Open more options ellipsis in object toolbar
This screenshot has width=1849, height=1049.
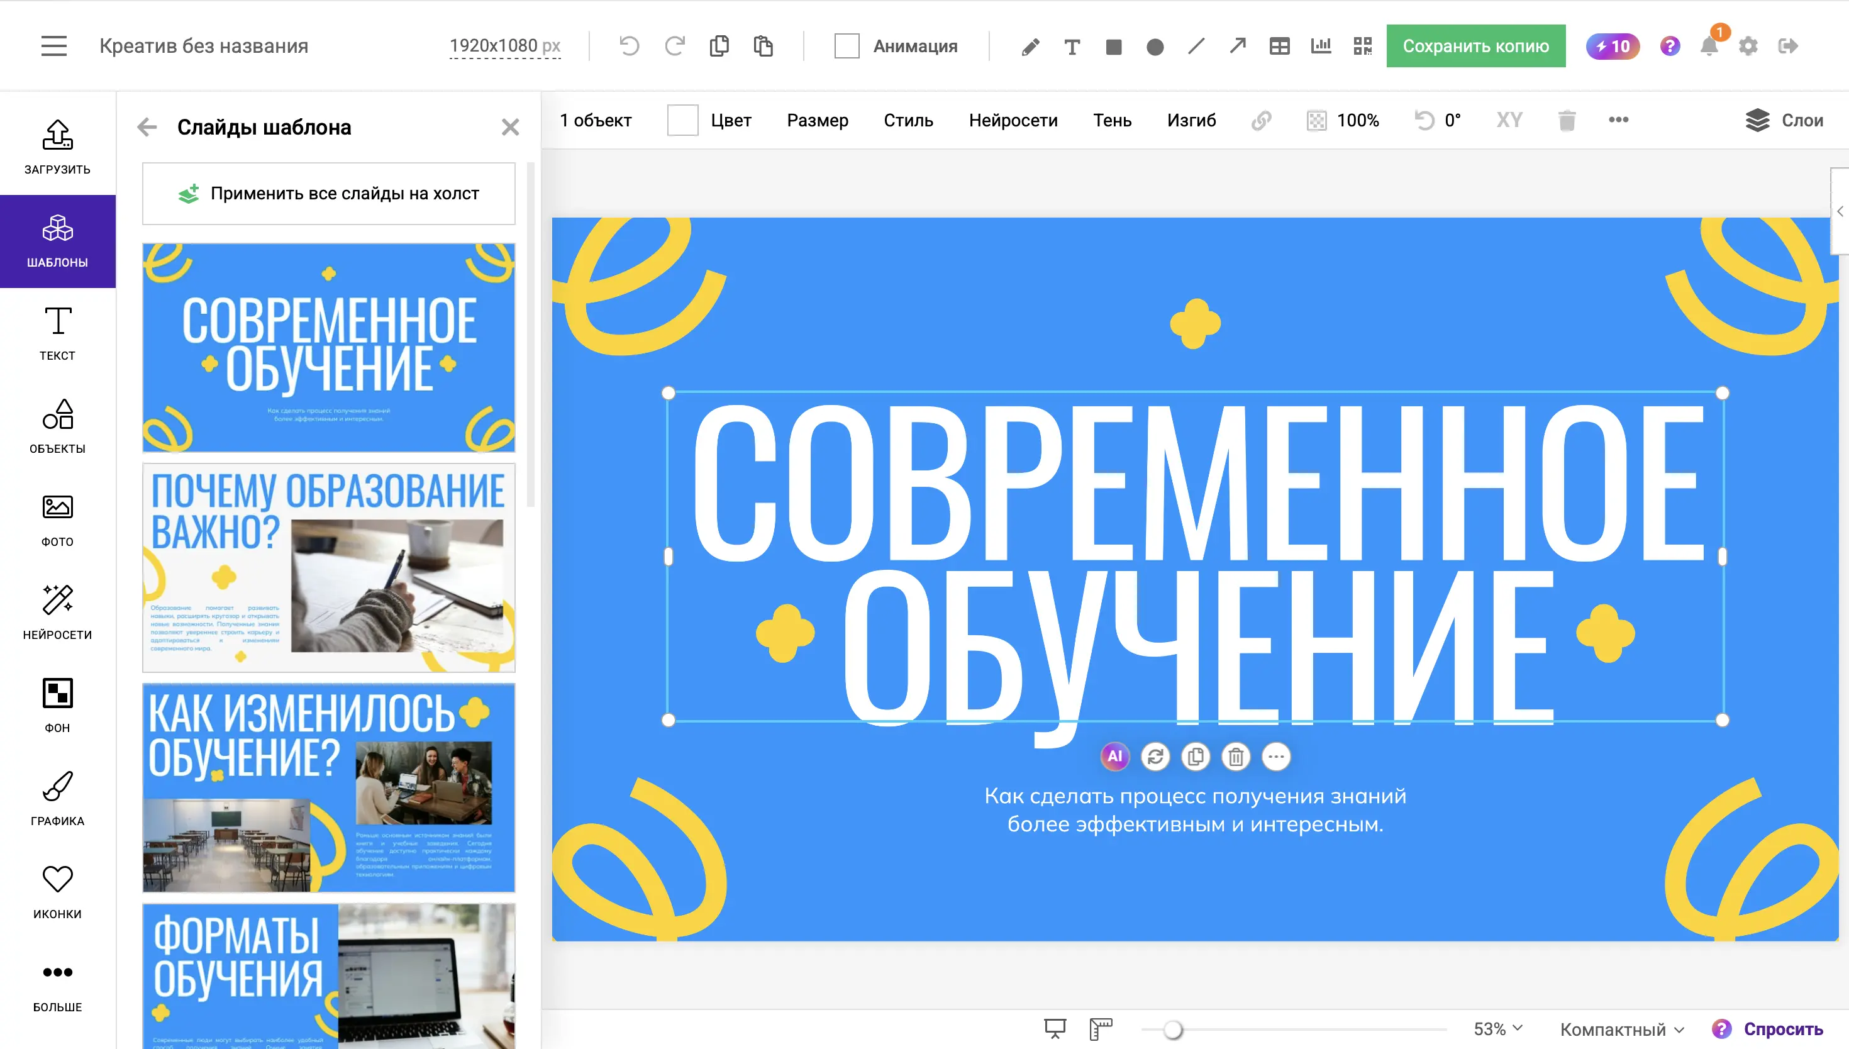pyautogui.click(x=1619, y=119)
